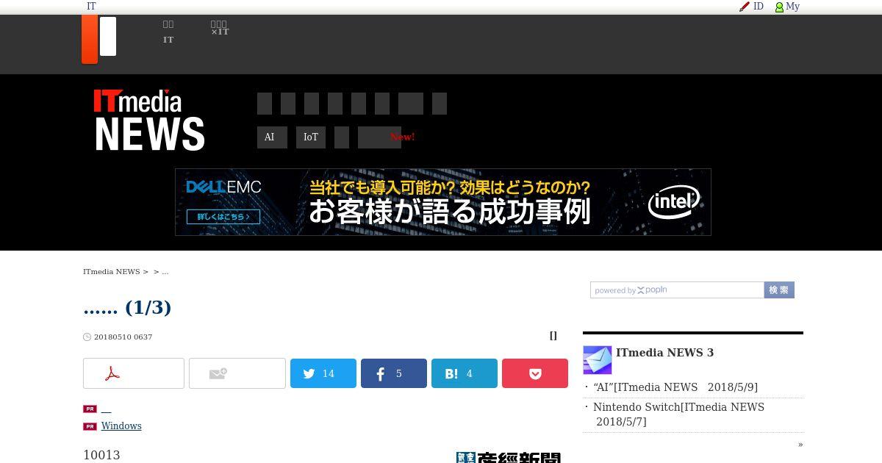The image size is (882, 463).
Task: Click the article title (1/3)
Action: (x=127, y=307)
